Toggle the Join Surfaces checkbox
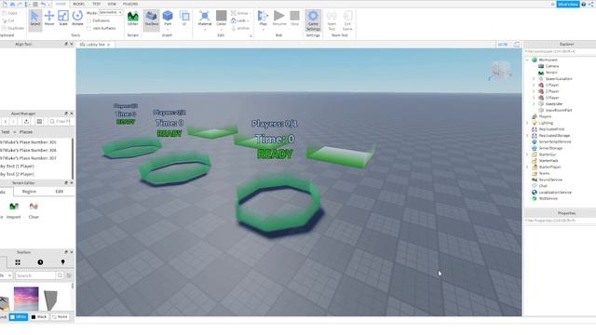 pos(89,28)
